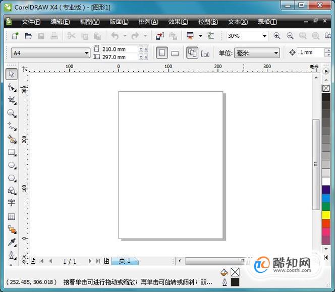
Task: Open the 表格(T) menu
Action: [267, 22]
